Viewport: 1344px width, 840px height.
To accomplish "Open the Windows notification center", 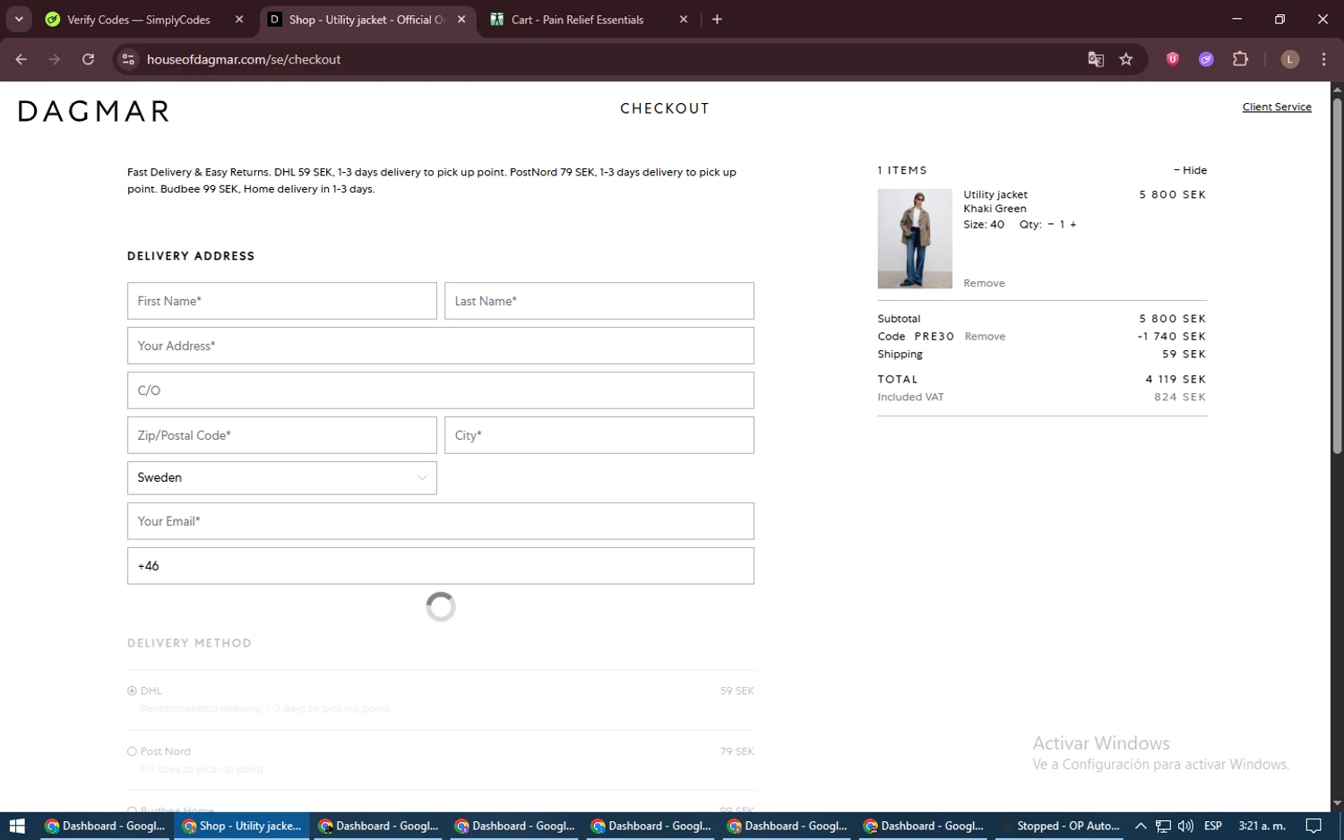I will 1314,826.
